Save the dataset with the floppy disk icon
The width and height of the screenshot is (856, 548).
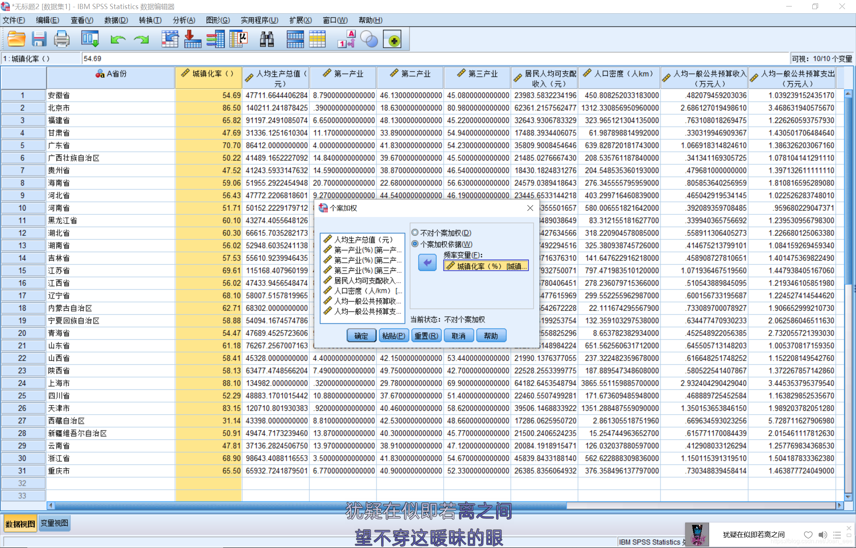[39, 39]
